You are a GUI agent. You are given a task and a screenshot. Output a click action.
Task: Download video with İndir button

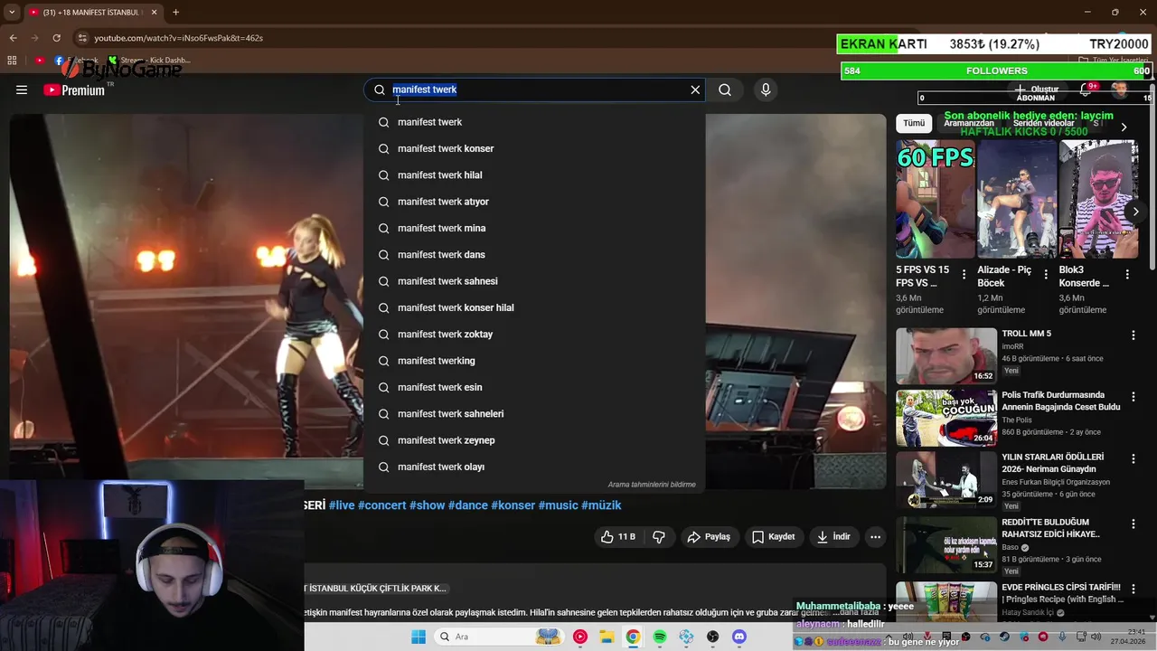pyautogui.click(x=832, y=536)
